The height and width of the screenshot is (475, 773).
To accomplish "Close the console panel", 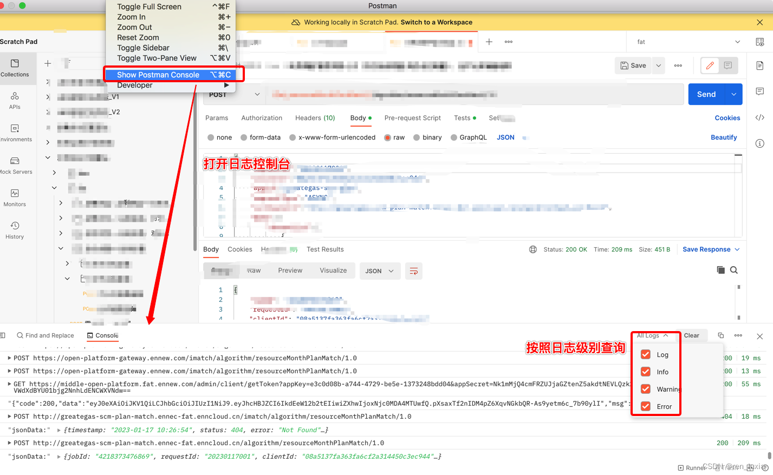I will [x=760, y=336].
